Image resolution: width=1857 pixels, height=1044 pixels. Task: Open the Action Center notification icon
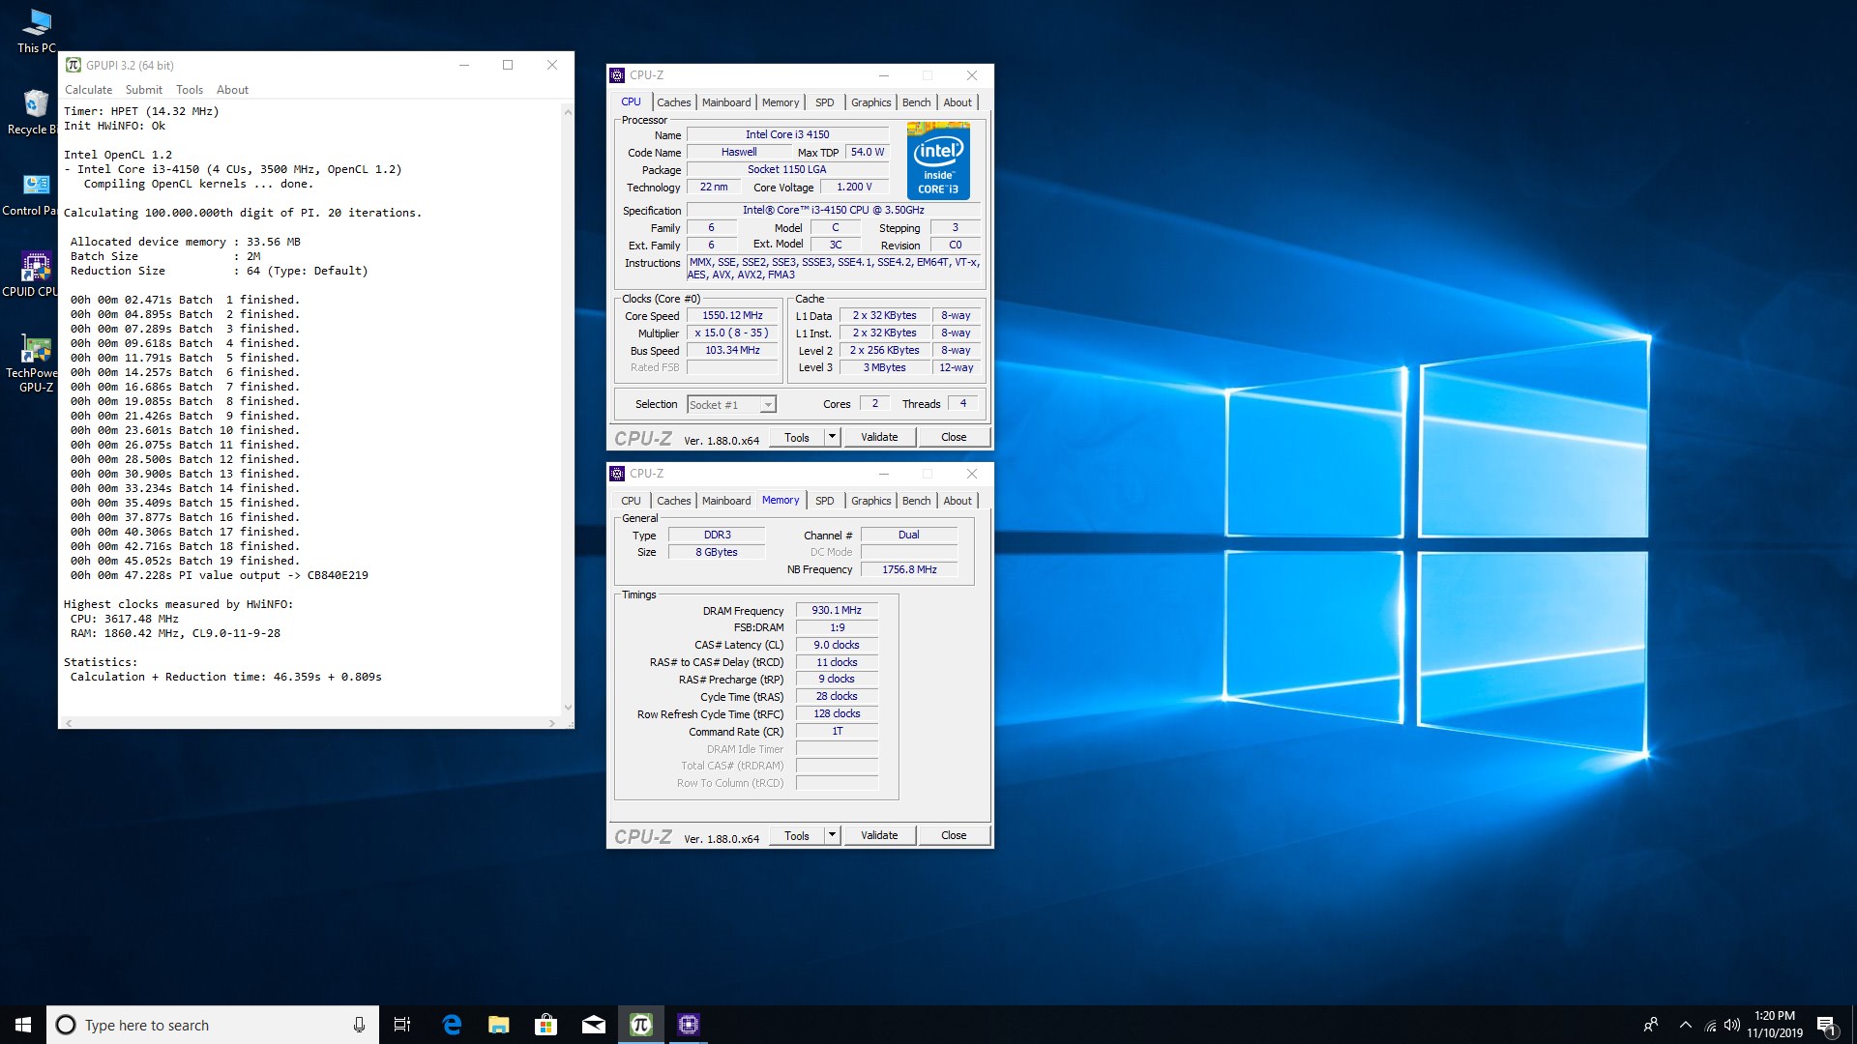point(1826,1025)
